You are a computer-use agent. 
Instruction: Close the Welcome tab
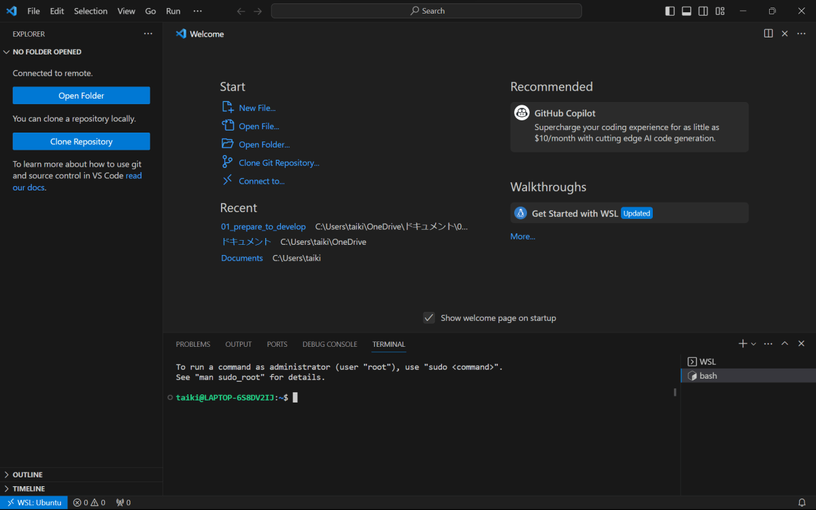(x=784, y=33)
